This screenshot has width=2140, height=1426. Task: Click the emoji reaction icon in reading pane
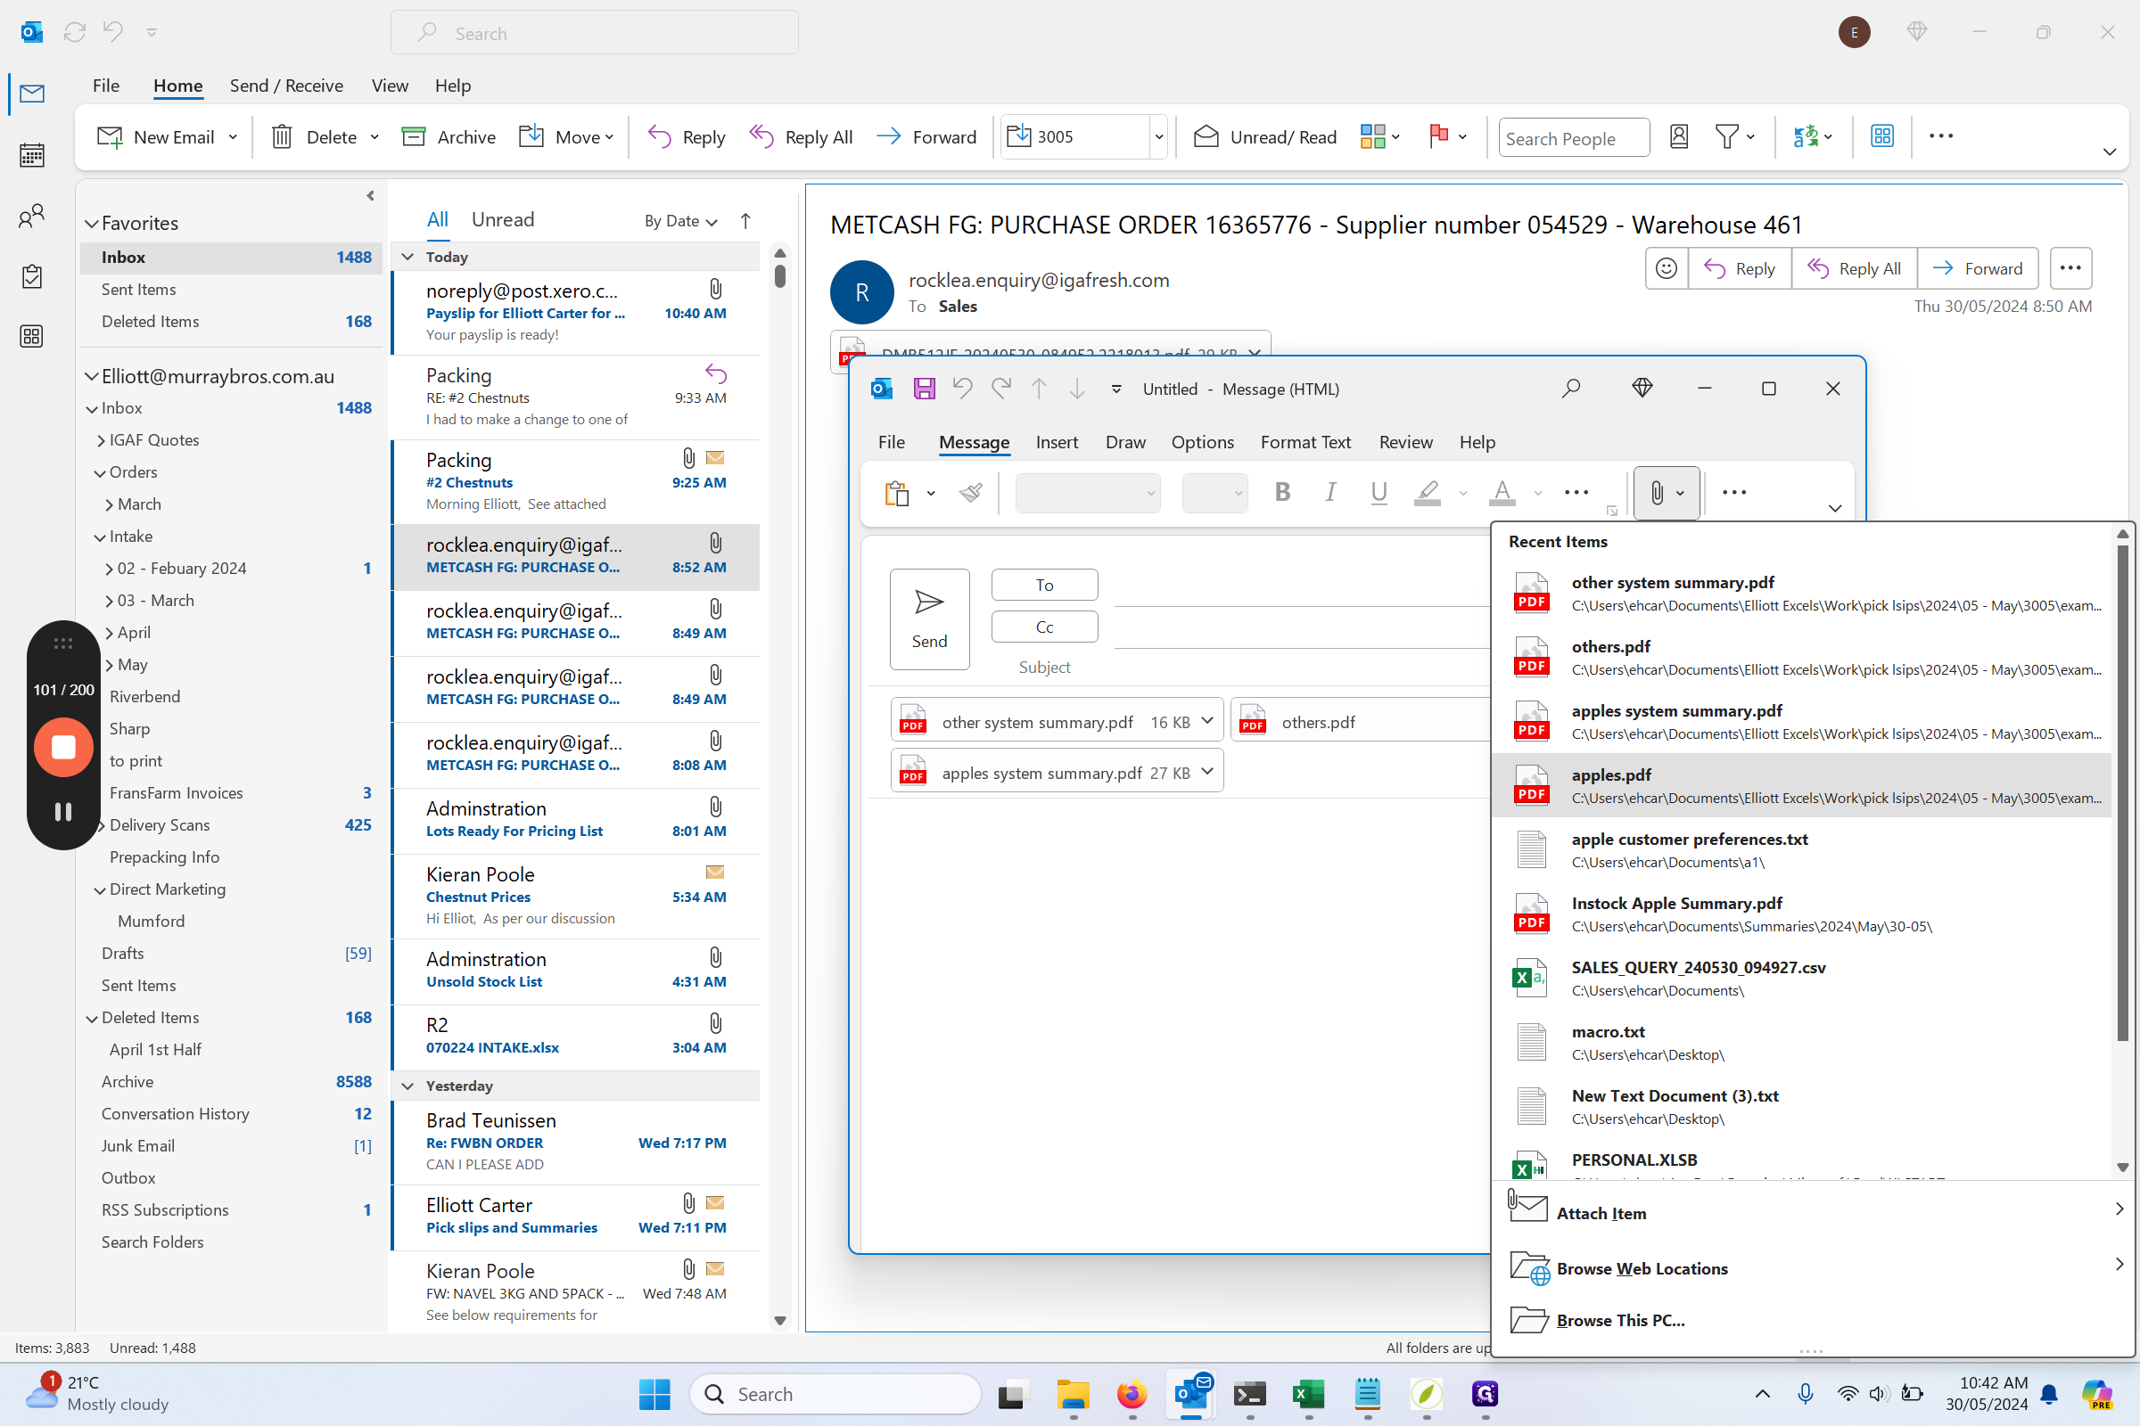pos(1666,268)
